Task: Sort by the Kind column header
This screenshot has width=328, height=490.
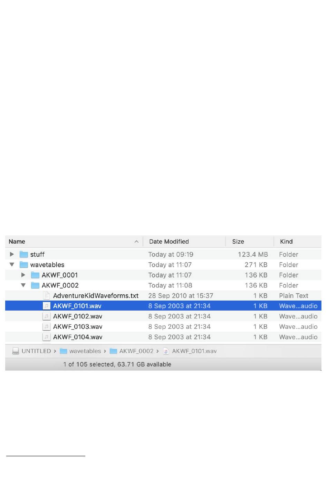Action: click(286, 242)
